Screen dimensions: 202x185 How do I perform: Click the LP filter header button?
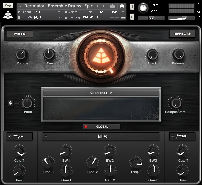click(x=19, y=137)
